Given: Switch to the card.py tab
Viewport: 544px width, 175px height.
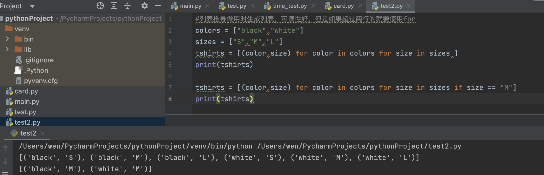Looking at the screenshot, I should 343,6.
